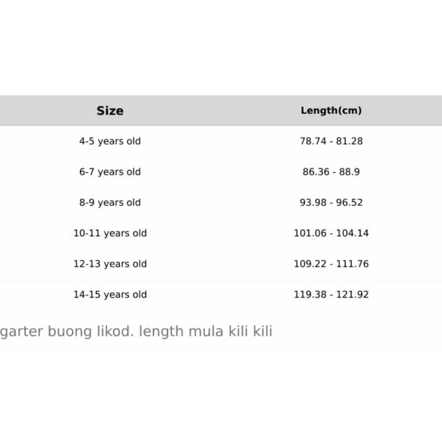Viewport: 442px width, 442px height.
Task: Select the 109.22 - 111.76 length range
Action: [x=331, y=264]
